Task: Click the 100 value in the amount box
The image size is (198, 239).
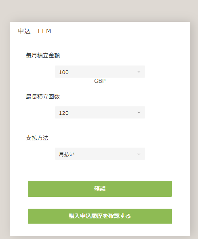Action: [64, 72]
